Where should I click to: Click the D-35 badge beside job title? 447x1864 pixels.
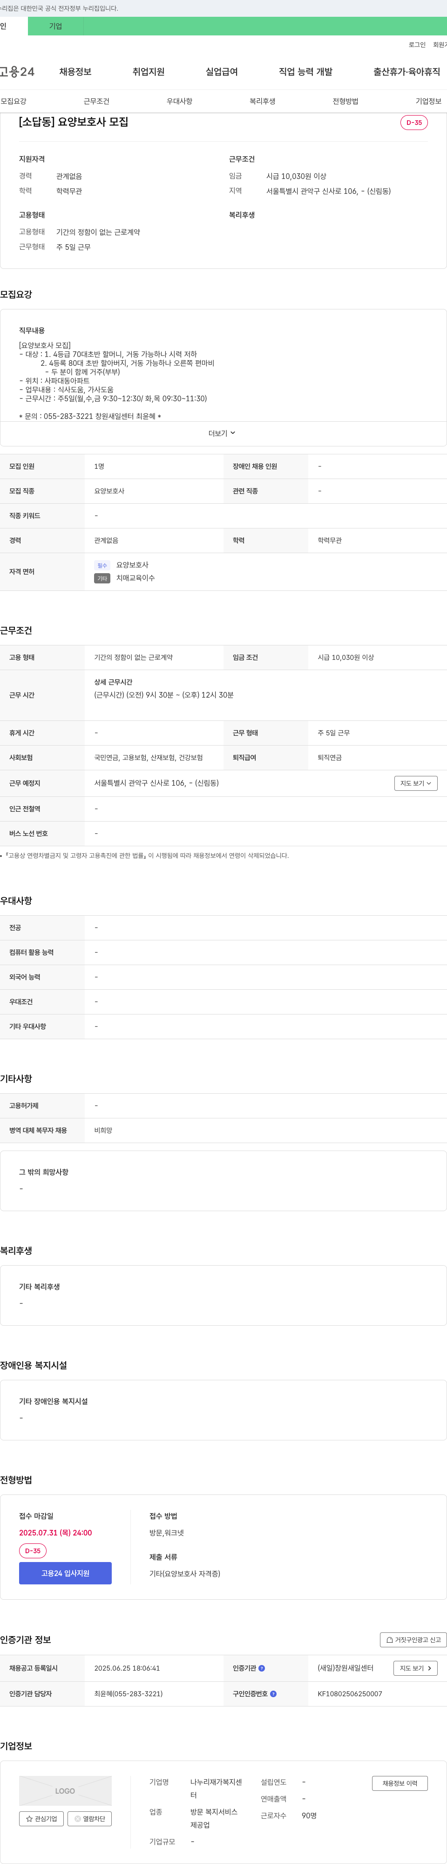[414, 122]
